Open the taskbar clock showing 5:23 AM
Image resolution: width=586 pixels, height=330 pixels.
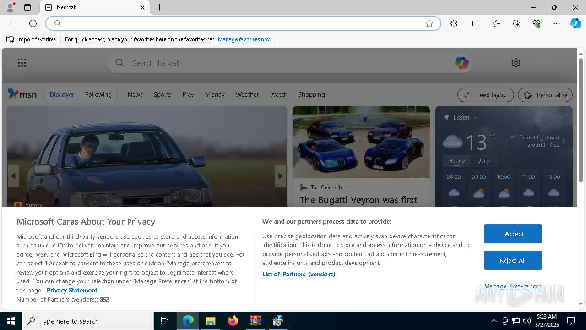coord(546,321)
